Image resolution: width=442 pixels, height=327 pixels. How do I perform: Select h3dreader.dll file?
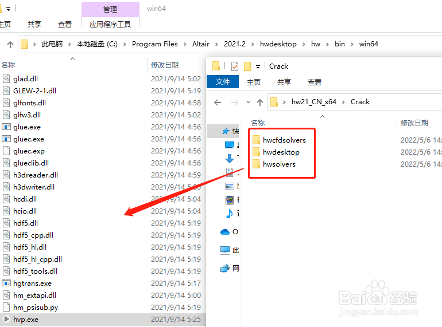[x=36, y=175]
